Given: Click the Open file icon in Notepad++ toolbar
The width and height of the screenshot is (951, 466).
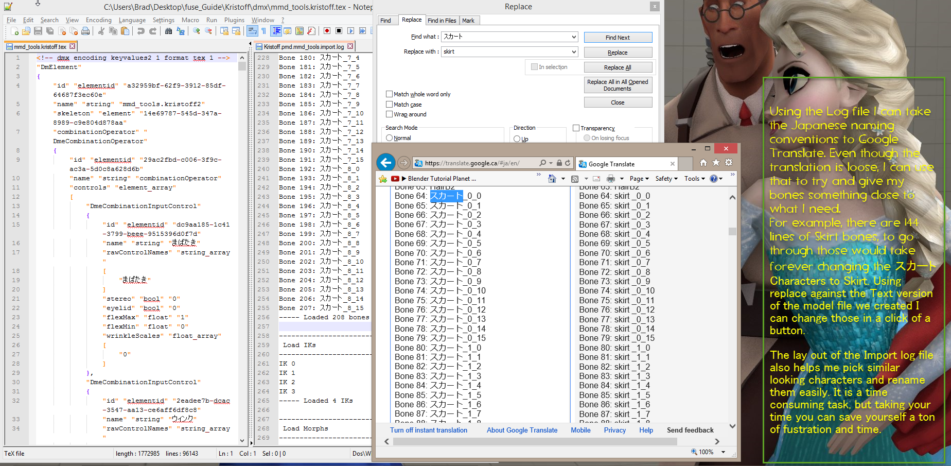Looking at the screenshot, I should point(26,31).
